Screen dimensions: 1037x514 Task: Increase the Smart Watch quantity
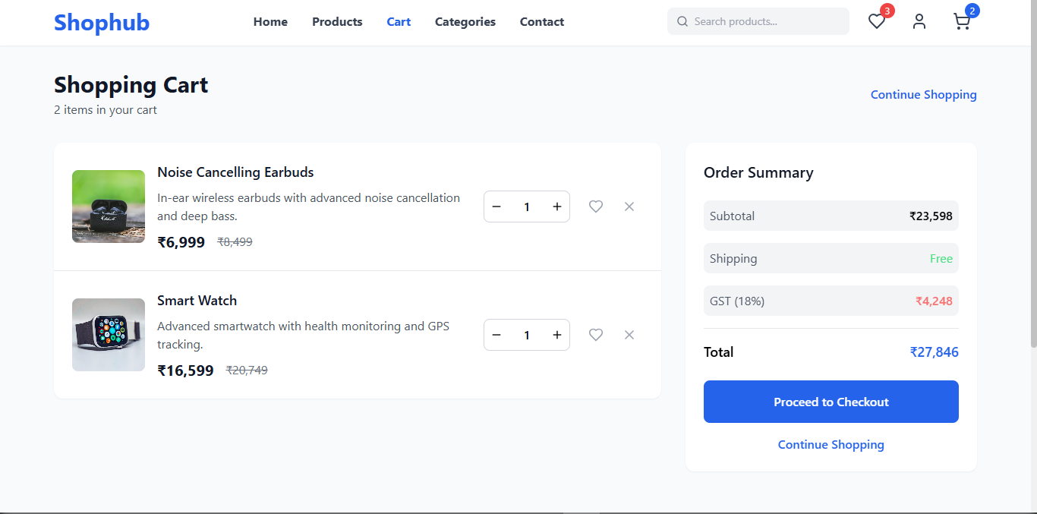(557, 335)
